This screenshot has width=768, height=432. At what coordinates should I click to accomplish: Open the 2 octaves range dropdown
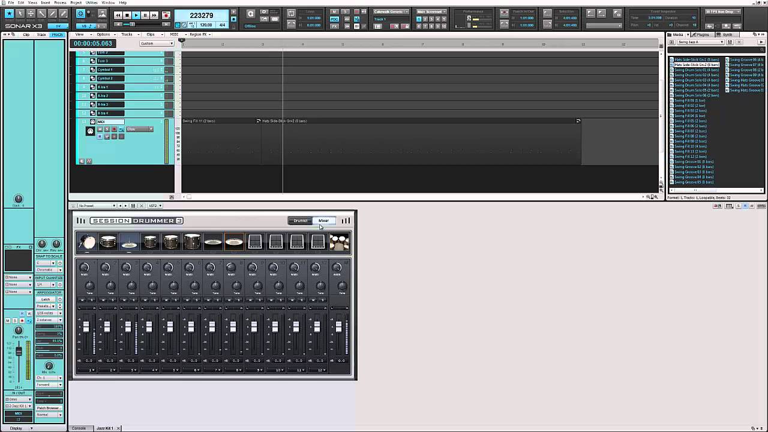49,320
